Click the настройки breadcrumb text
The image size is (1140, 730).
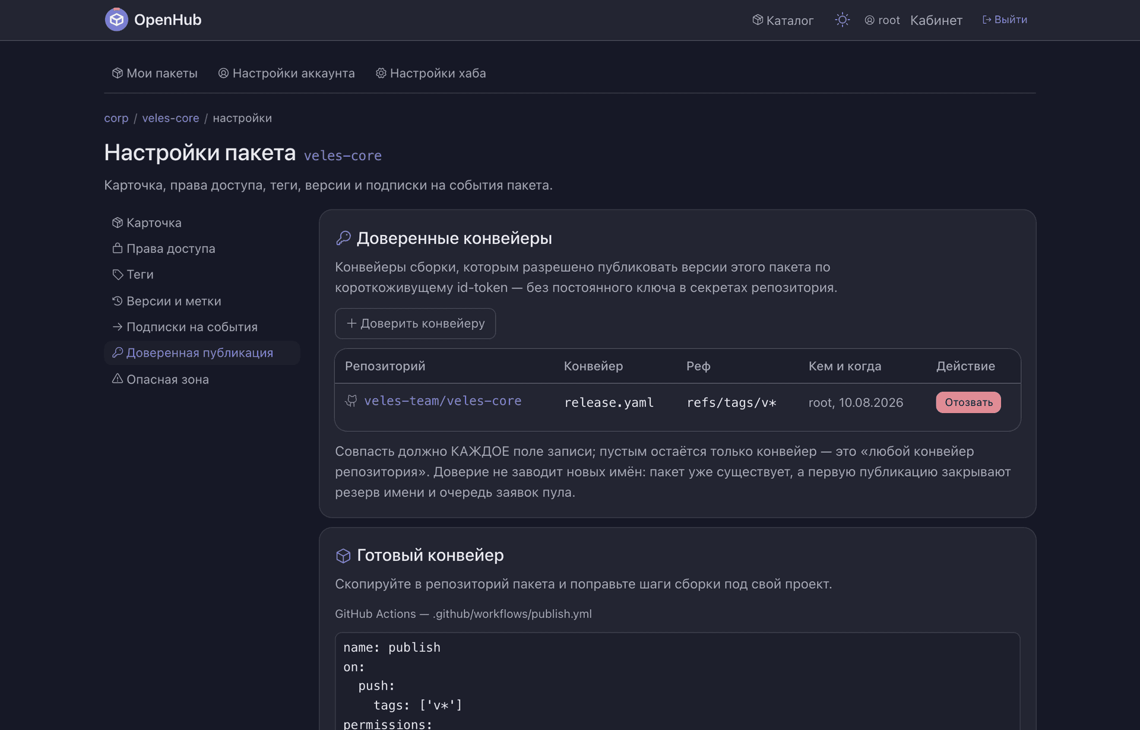(242, 118)
